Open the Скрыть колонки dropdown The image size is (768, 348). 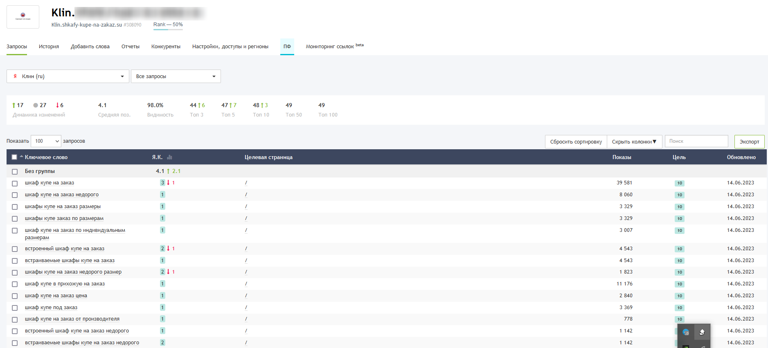634,142
